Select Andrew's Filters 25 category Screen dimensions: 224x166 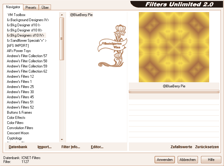pos(20,87)
